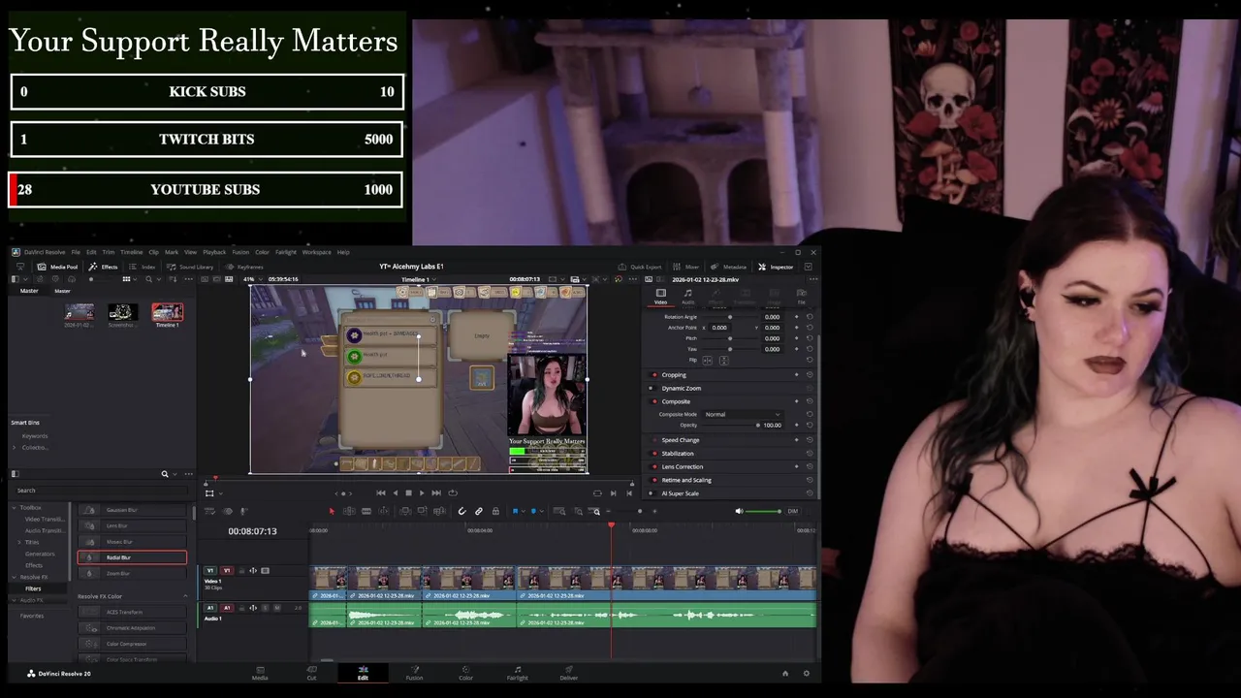The height and width of the screenshot is (698, 1241).
Task: Select the Screenshot clip thumbnail
Action: [122, 312]
